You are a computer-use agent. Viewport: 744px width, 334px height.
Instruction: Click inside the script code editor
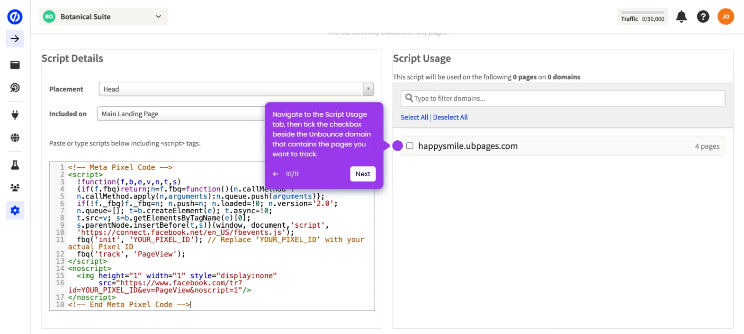click(x=212, y=236)
